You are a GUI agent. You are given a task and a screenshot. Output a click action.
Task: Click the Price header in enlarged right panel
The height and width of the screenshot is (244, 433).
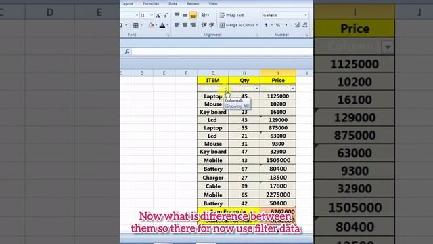pyautogui.click(x=355, y=28)
